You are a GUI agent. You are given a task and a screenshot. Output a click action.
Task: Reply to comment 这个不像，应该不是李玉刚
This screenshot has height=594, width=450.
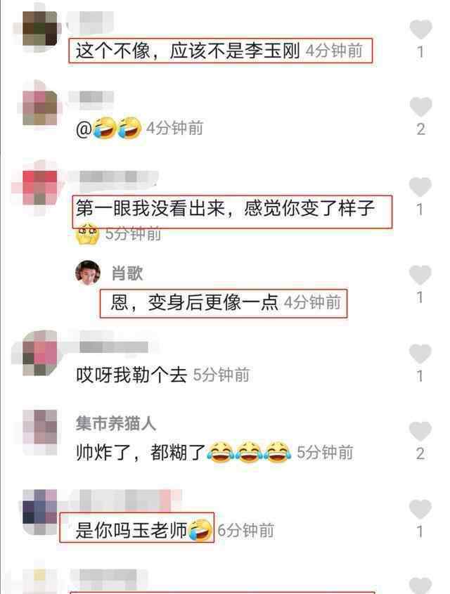(188, 51)
